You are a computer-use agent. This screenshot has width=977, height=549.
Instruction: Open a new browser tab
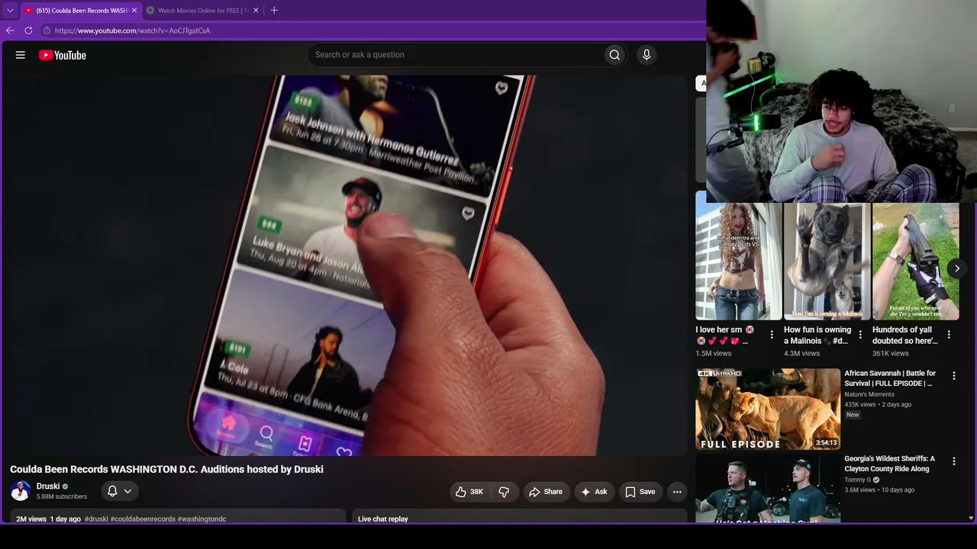coord(274,10)
